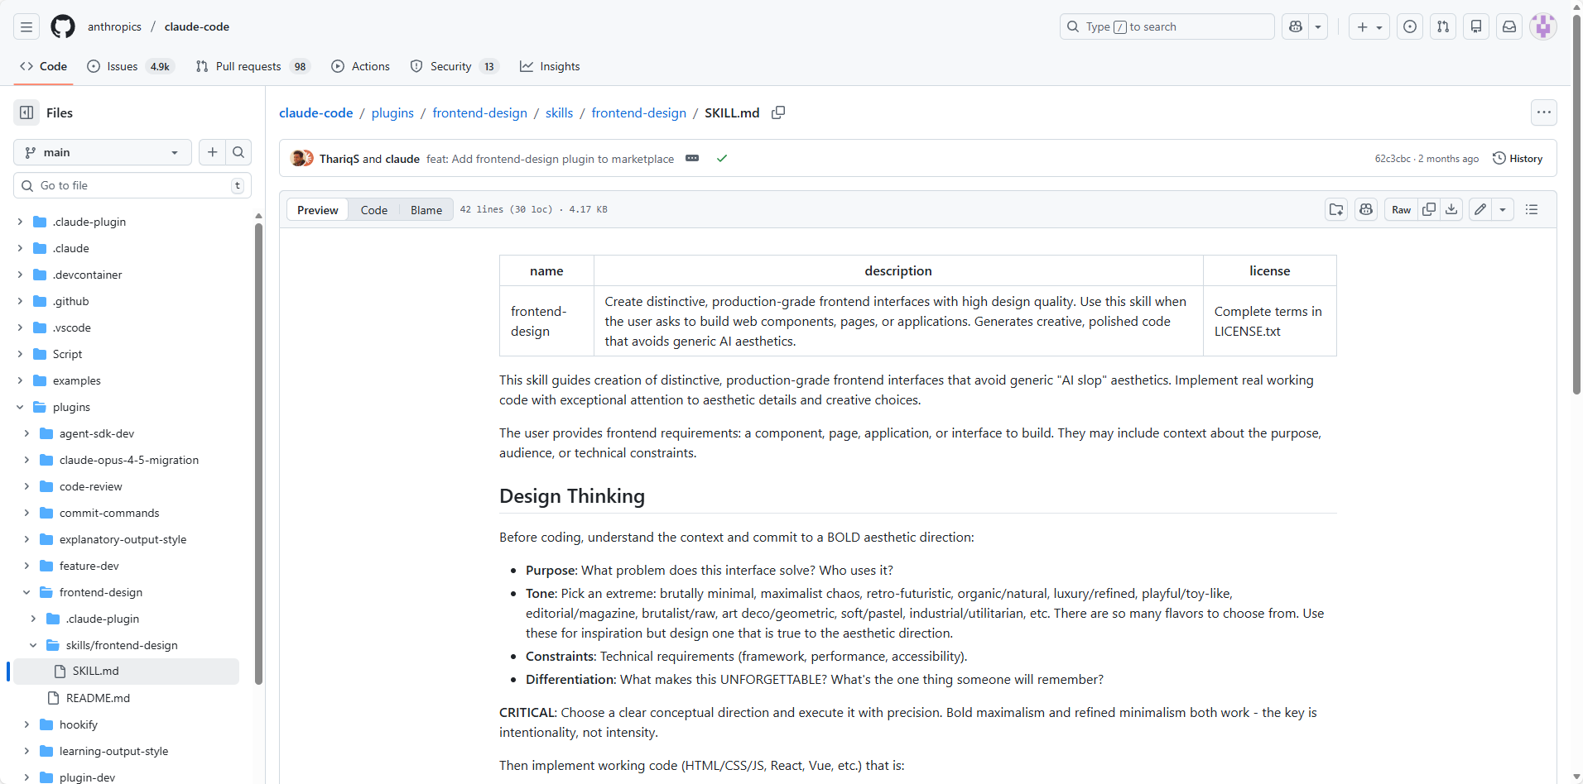Screen dimensions: 1583x784
Task: Switch to the Pull requests tab
Action: (x=253, y=66)
